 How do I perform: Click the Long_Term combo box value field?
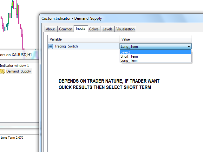tap(152, 47)
